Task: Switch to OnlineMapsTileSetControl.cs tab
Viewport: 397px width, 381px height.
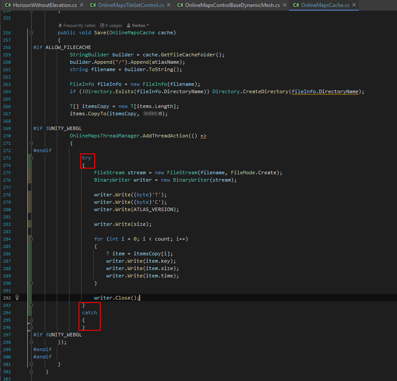Action: [x=131, y=5]
